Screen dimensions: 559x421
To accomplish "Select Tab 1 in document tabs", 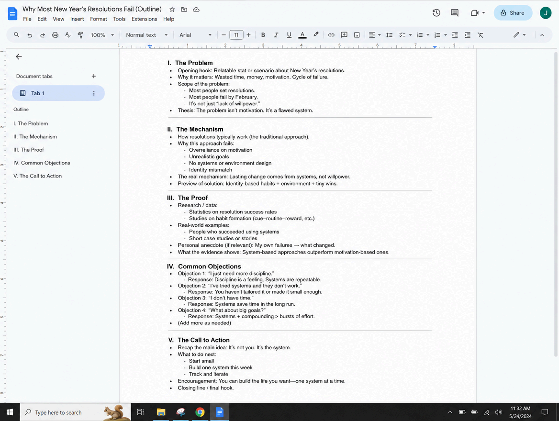I will (x=58, y=93).
